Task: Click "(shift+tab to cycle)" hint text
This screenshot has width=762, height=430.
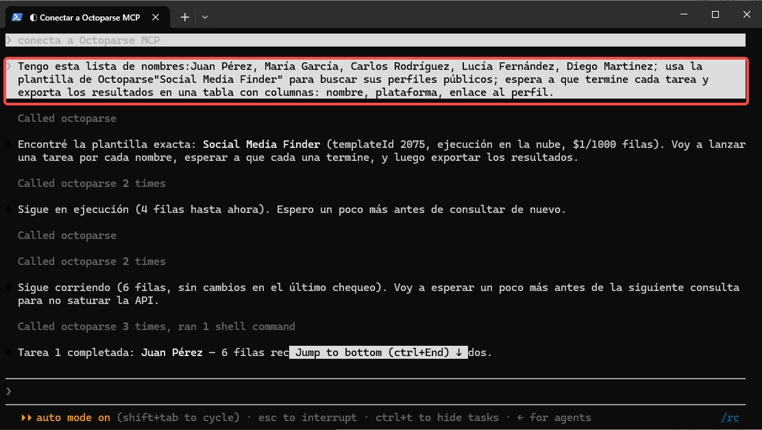Action: pos(178,418)
